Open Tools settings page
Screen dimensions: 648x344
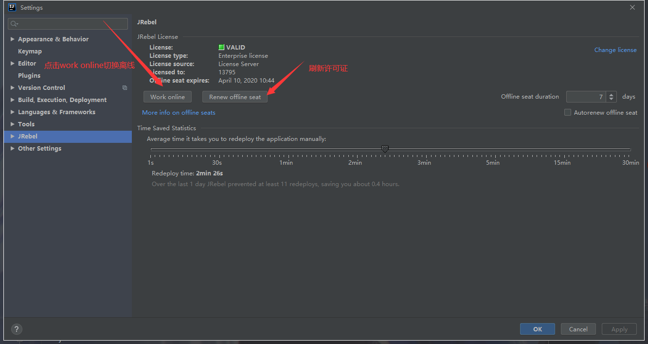(x=26, y=124)
